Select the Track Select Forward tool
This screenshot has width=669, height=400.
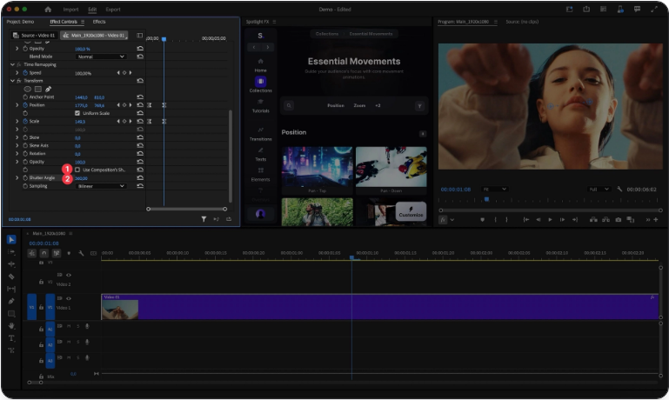pos(11,252)
